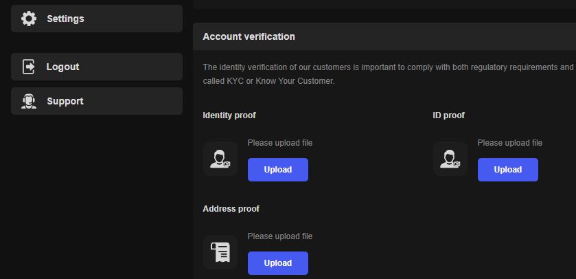Screen dimensions: 576x279
Task: Select the Logout sidebar label
Action: (x=62, y=67)
